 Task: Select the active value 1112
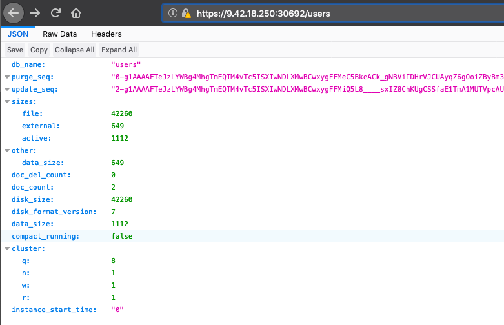point(119,138)
